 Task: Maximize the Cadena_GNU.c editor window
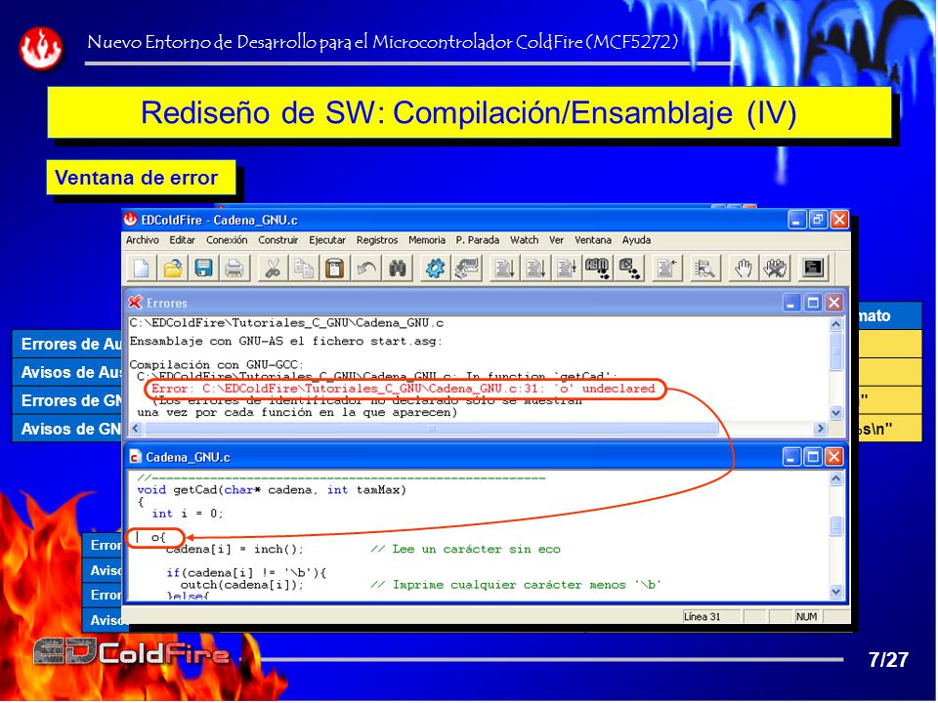(813, 457)
